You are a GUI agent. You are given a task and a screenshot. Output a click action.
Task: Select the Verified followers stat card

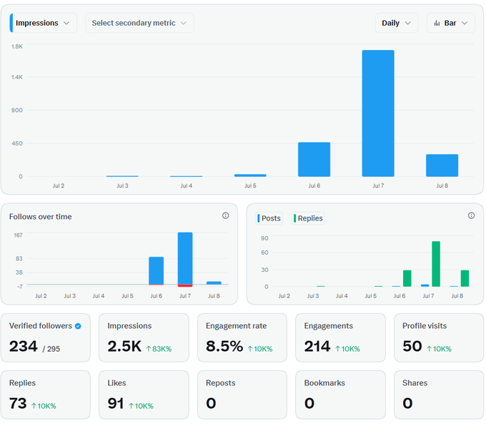46,337
